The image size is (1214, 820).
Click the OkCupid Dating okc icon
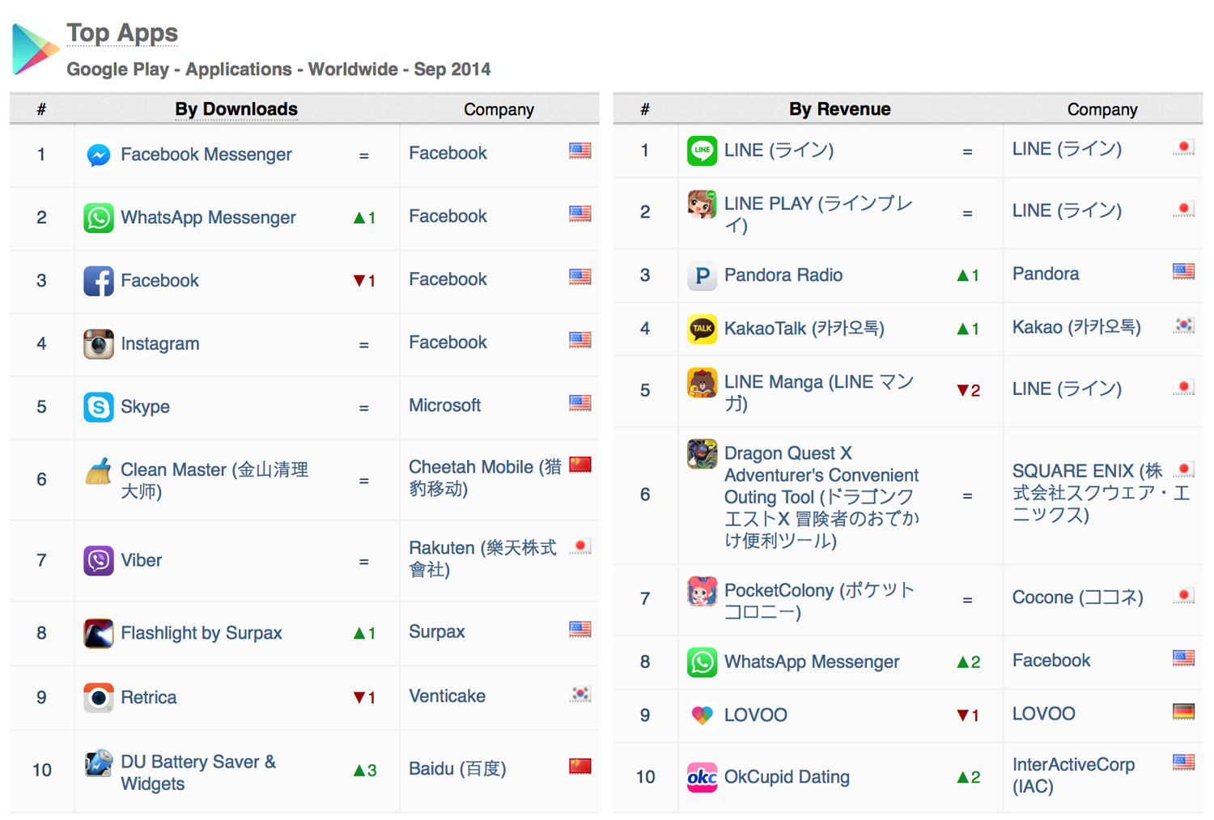point(702,777)
